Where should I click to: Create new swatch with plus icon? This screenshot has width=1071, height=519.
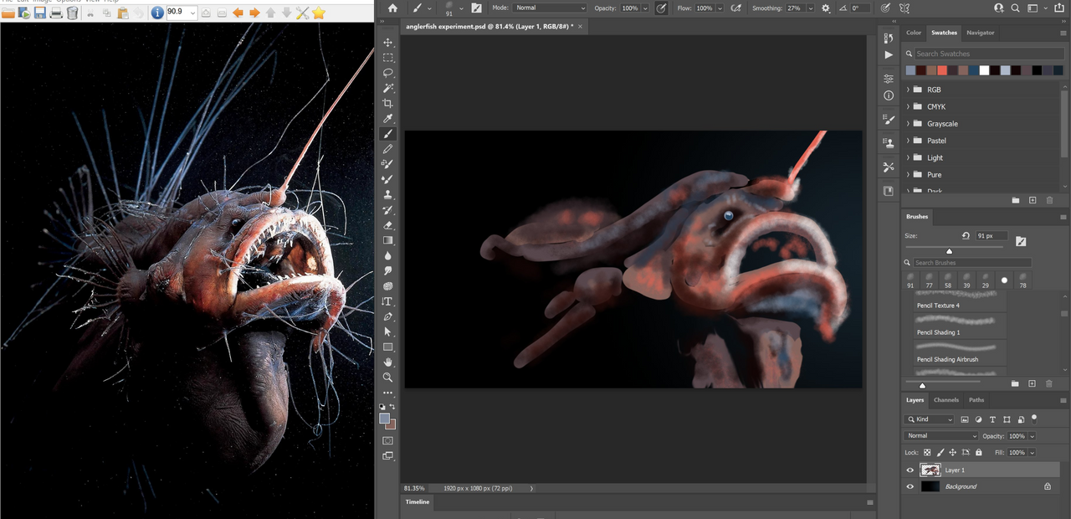[1033, 200]
